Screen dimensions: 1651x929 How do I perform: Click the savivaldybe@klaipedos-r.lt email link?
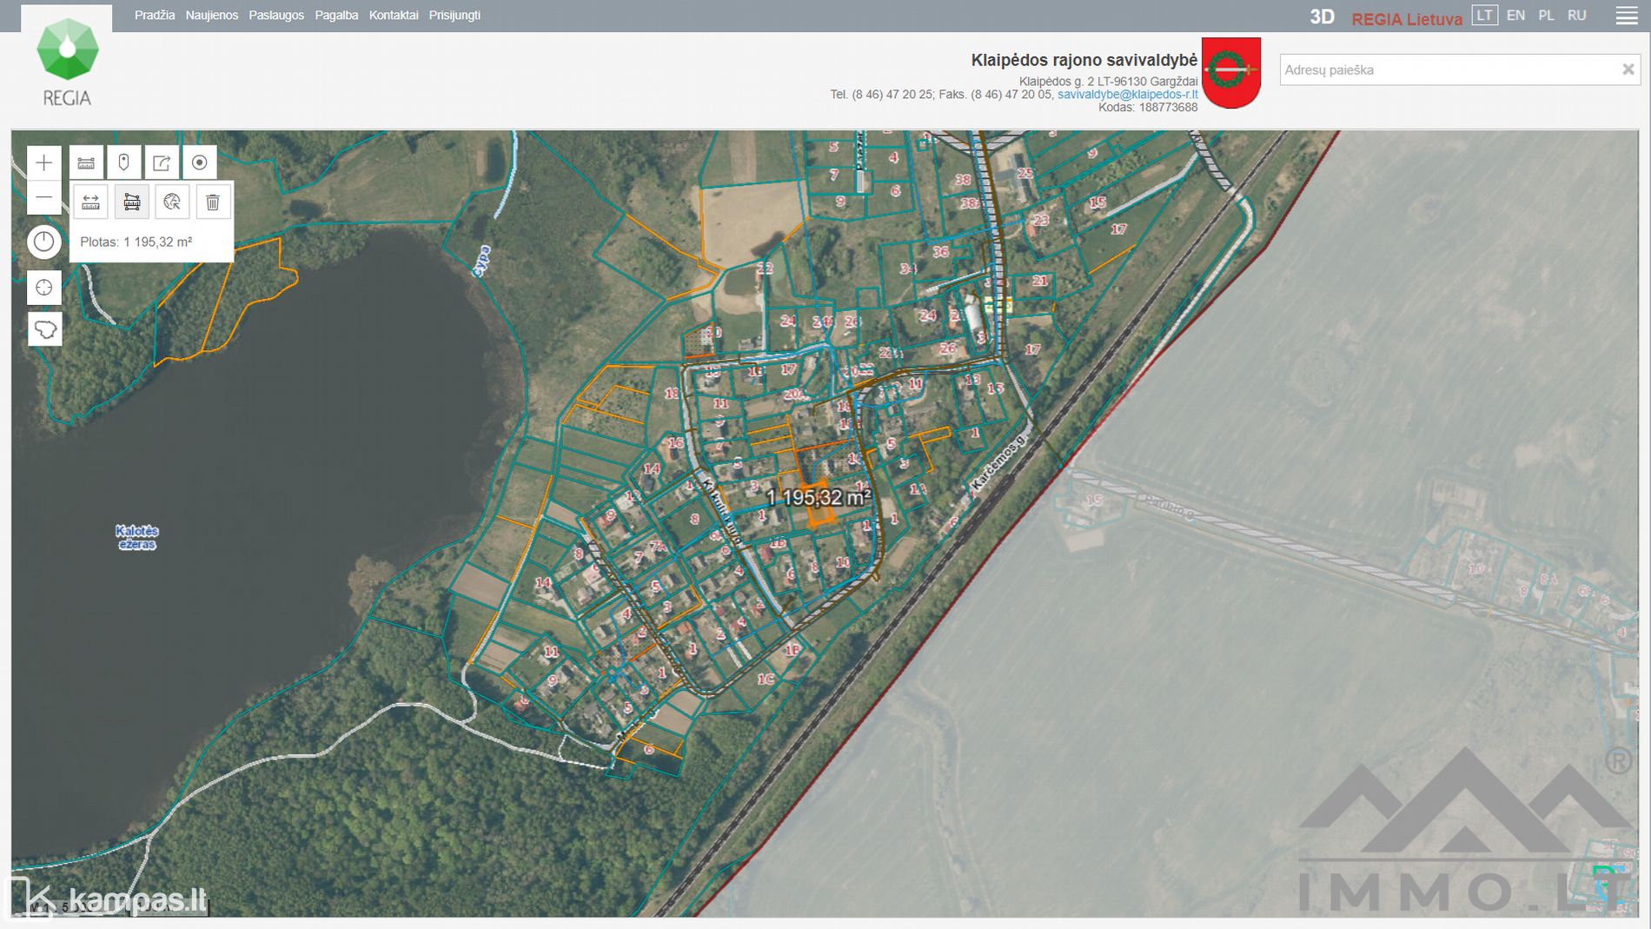tap(1127, 95)
